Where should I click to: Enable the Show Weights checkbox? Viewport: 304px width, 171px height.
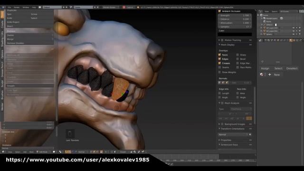pos(219,72)
